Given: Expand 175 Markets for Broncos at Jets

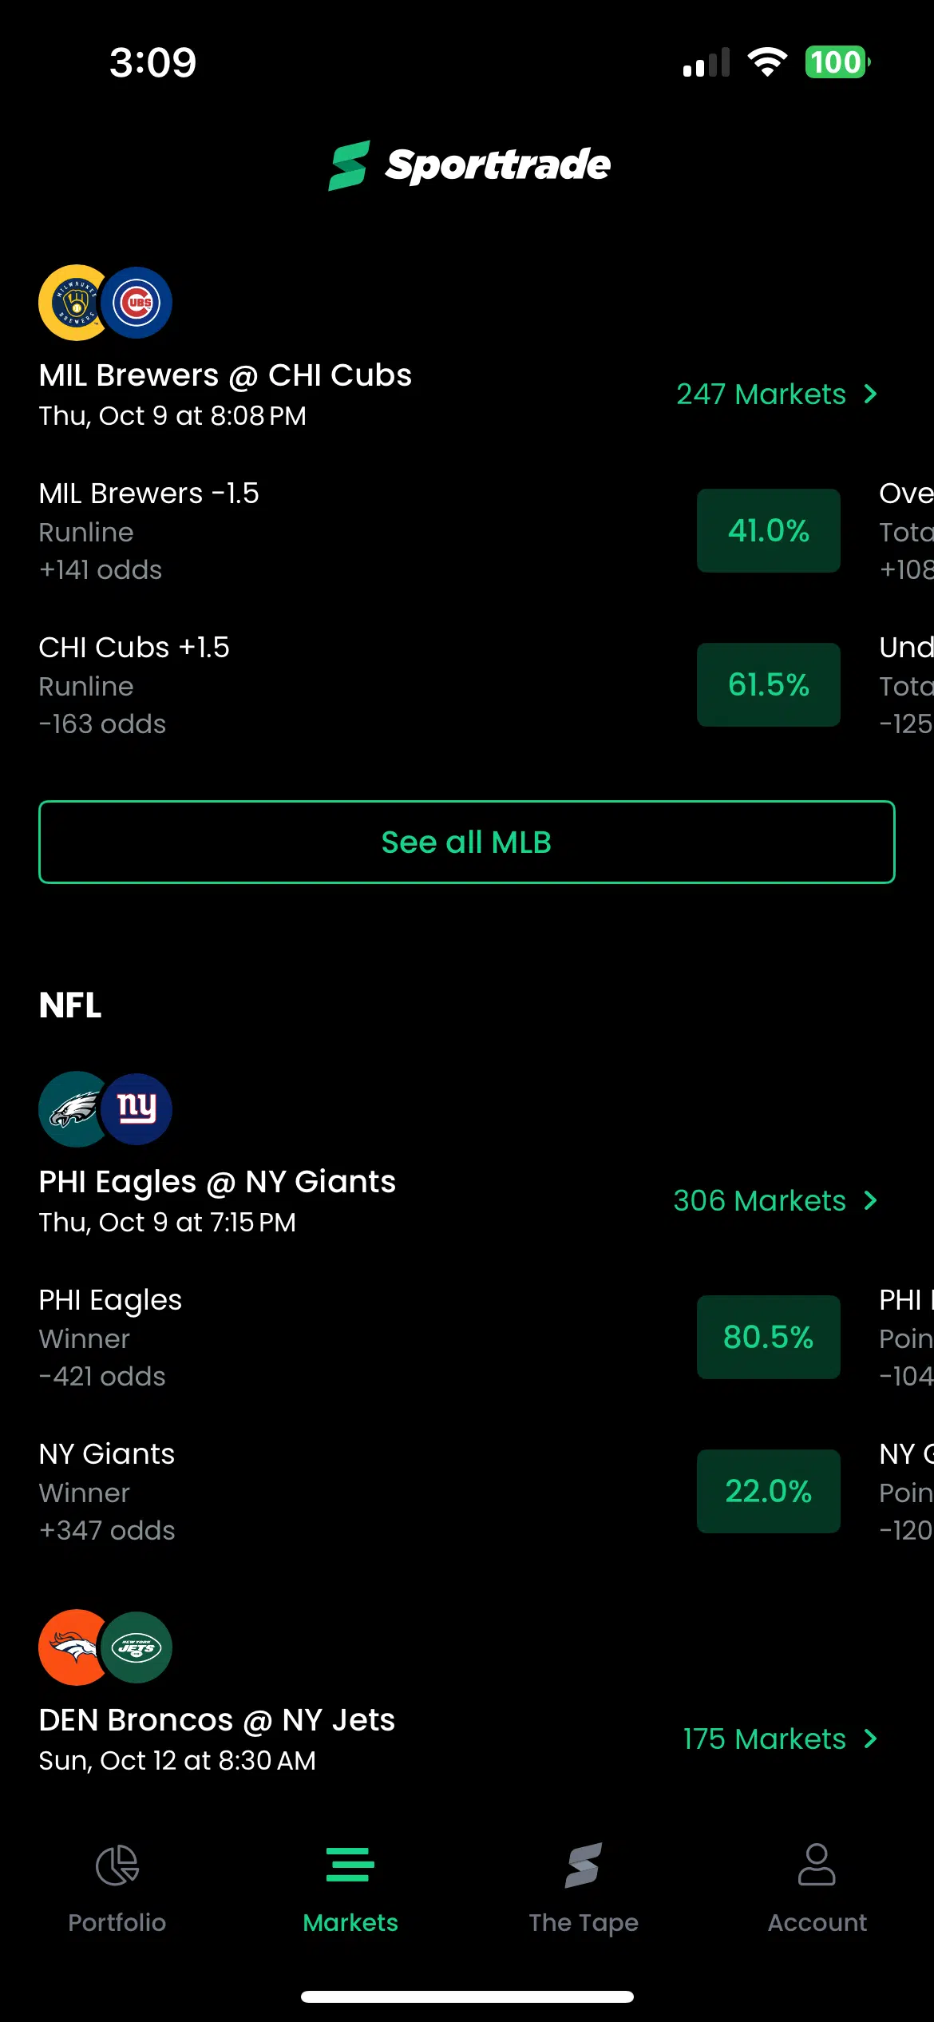Looking at the screenshot, I should click(x=779, y=1739).
